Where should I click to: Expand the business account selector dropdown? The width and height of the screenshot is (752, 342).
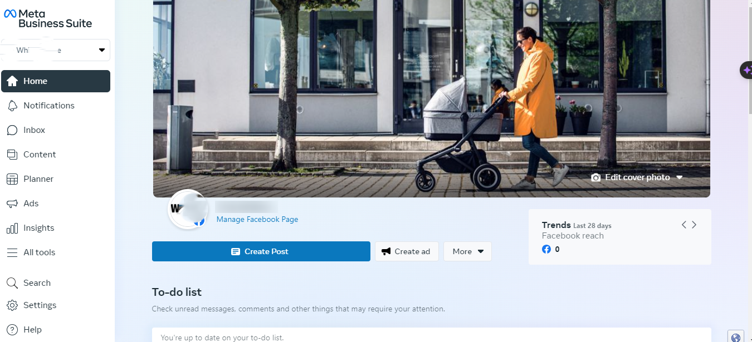[101, 50]
